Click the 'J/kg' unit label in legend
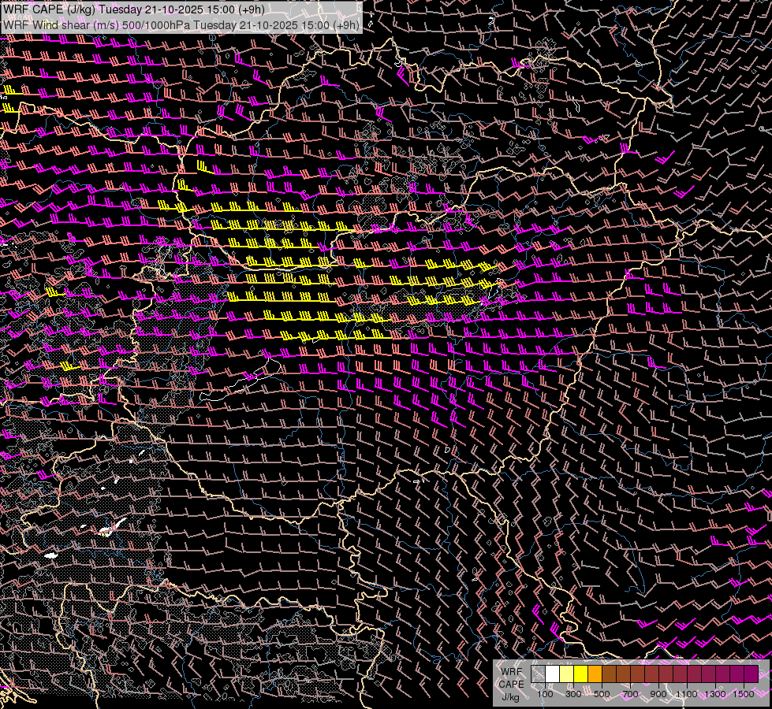The image size is (772, 709). pyautogui.click(x=510, y=697)
